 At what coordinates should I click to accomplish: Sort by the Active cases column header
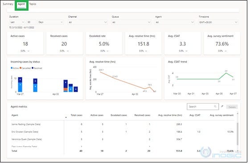pos(97,115)
